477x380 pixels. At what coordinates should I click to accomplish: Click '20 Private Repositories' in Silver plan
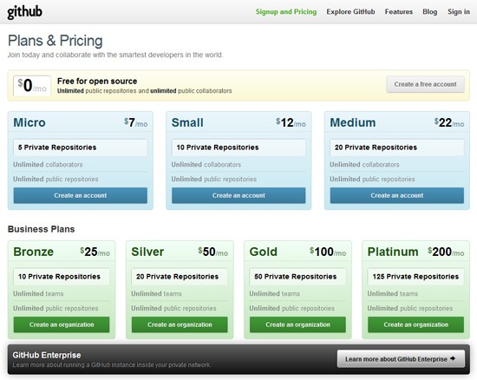pos(180,277)
